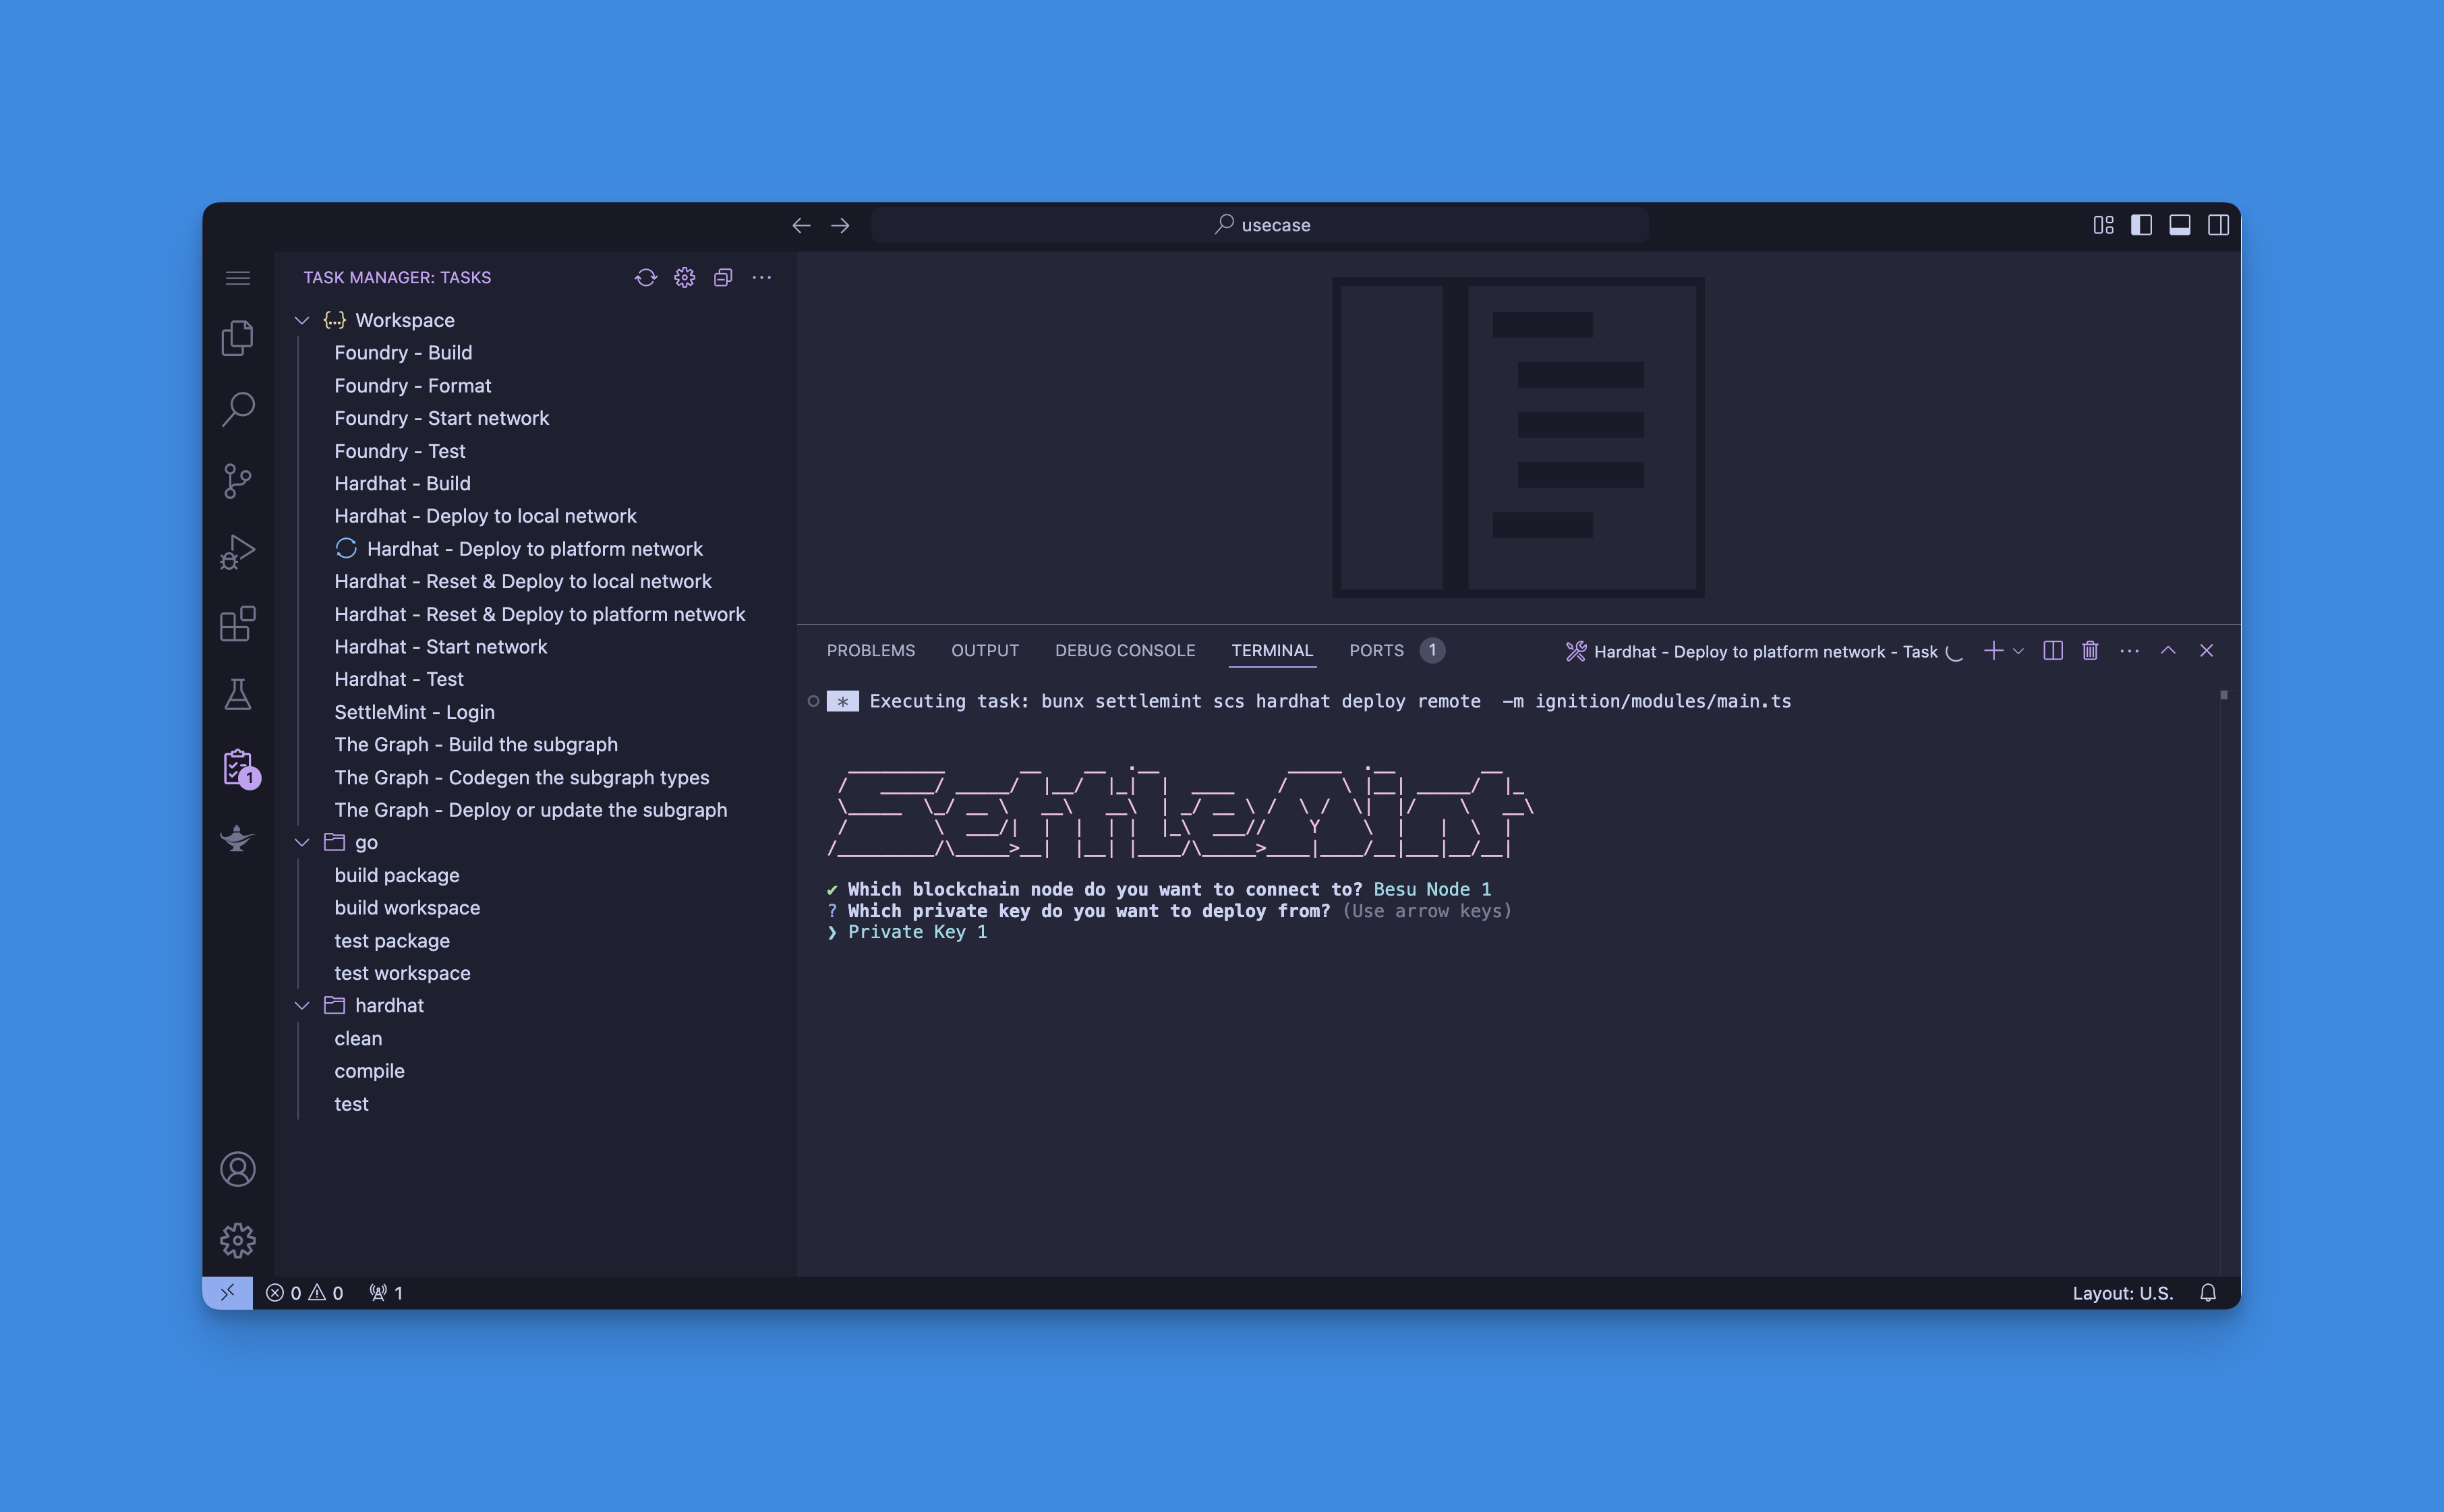Select the SettleMint - Login task
This screenshot has width=2444, height=1512.
(413, 711)
